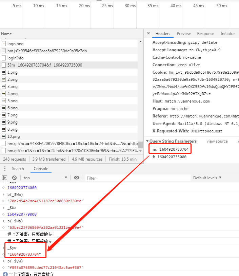Switch to the Preview tab
Screen dimensions: 239x276
pos(184,34)
